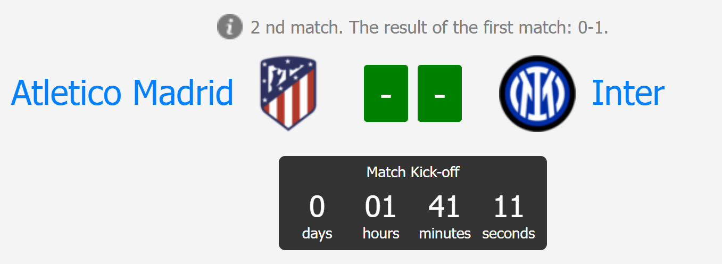Screen dimensions: 722x264
Task: Select the 'hours' label in countdown
Action: pos(381,234)
